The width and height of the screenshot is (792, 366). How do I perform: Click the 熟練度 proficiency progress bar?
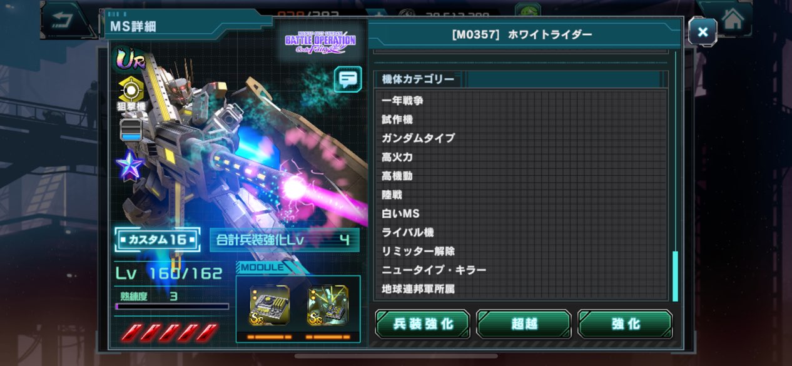pyautogui.click(x=172, y=307)
